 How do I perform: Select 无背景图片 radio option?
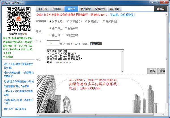coord(104,21)
